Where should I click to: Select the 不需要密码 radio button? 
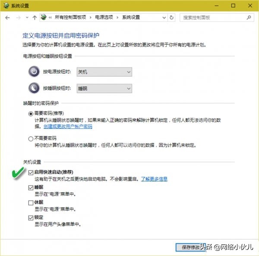tap(31, 139)
